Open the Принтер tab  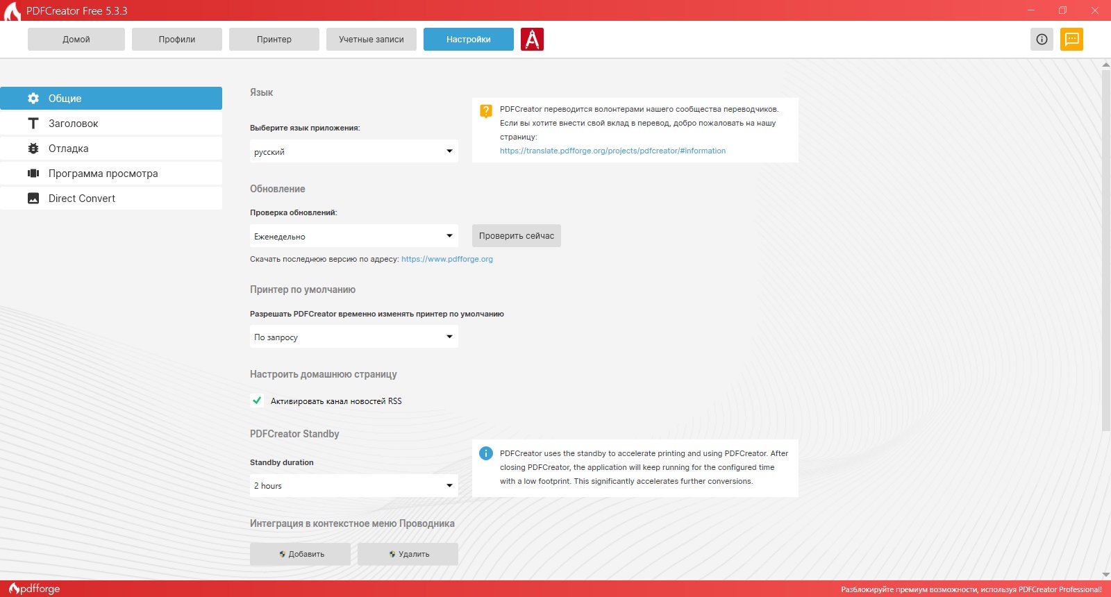(x=274, y=40)
